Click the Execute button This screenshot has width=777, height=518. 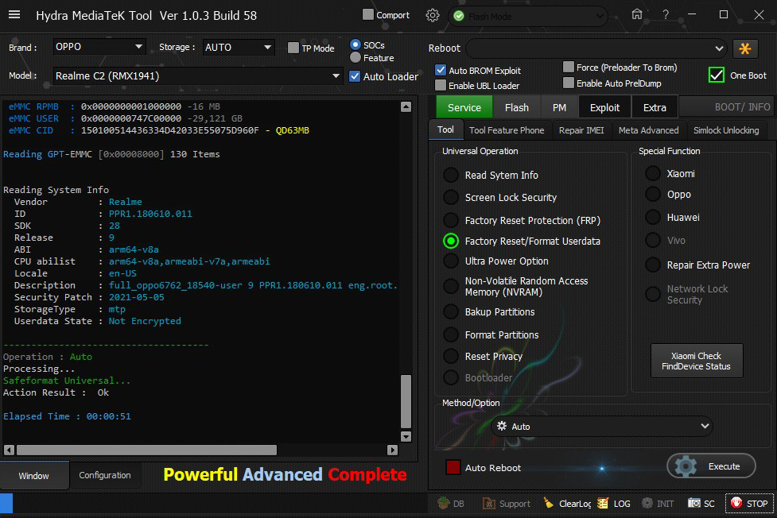pyautogui.click(x=711, y=466)
